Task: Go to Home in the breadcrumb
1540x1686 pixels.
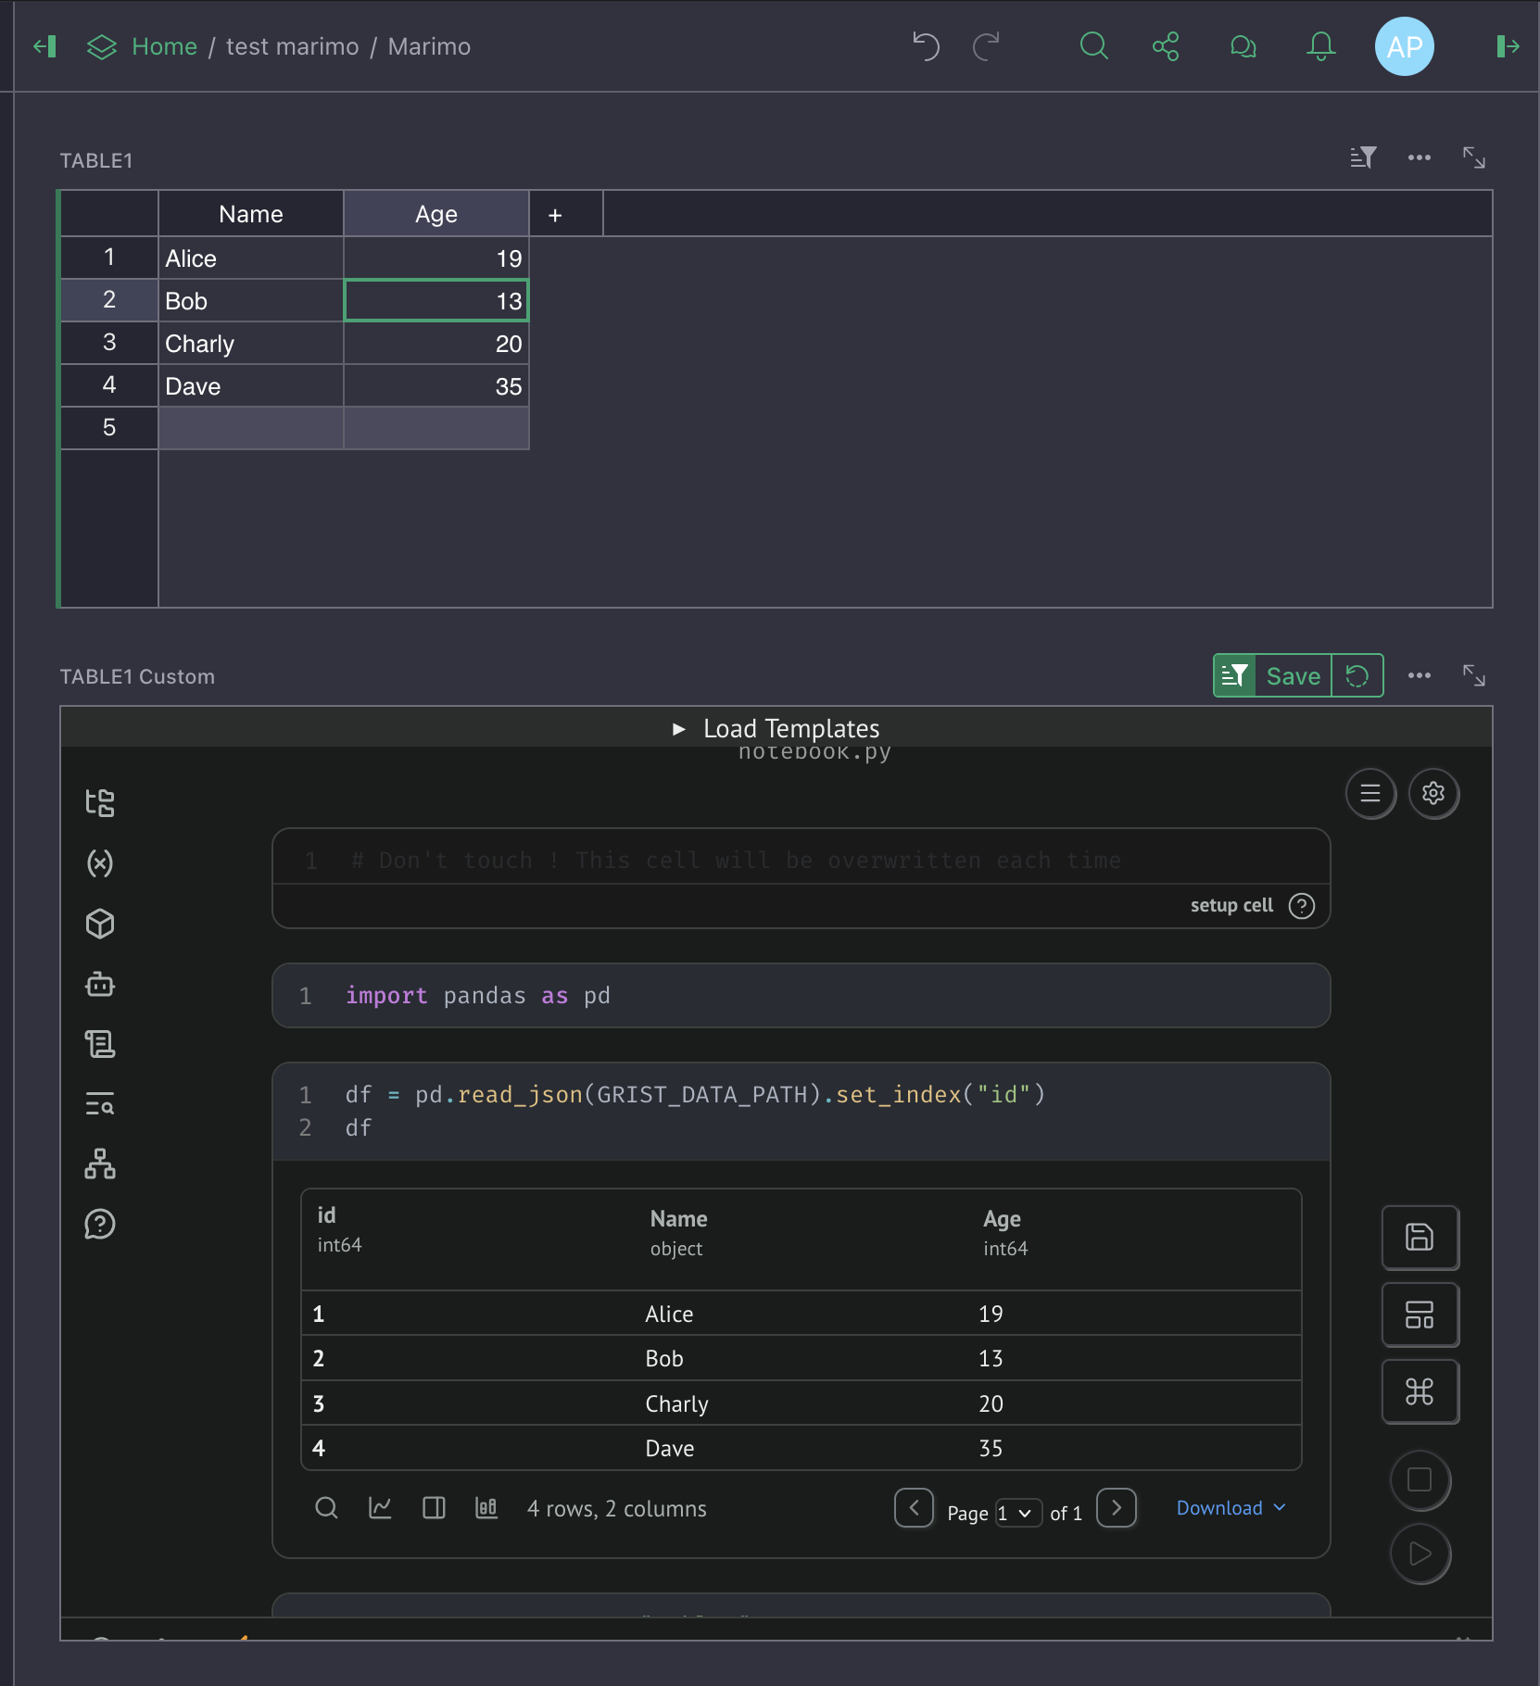Action: tap(164, 46)
